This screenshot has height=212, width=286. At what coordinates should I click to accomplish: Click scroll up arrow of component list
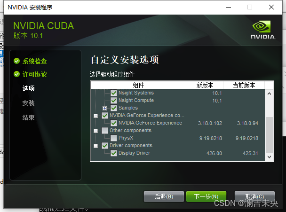(269, 94)
